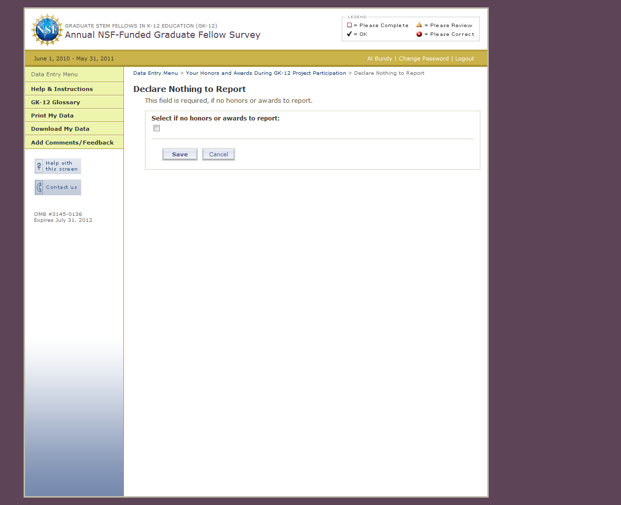Select Print My Data
This screenshot has height=505, width=621.
point(52,116)
